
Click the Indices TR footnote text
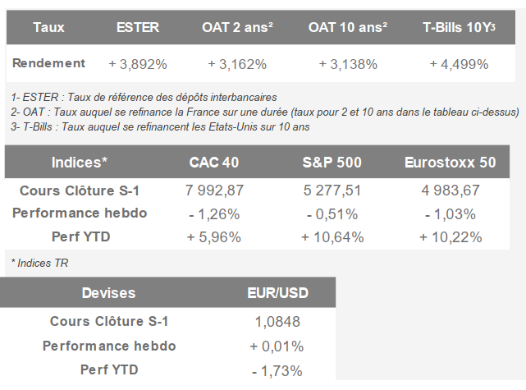[x=39, y=262]
